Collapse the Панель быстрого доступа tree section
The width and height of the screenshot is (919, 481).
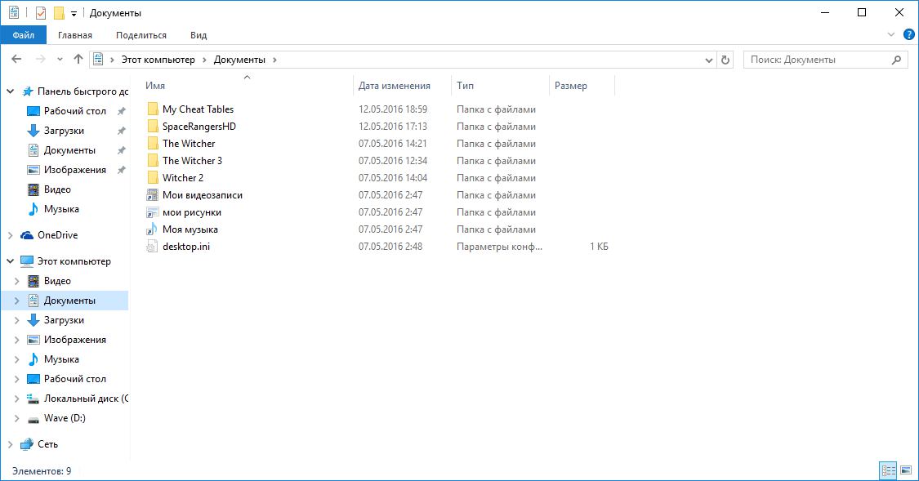[x=10, y=91]
